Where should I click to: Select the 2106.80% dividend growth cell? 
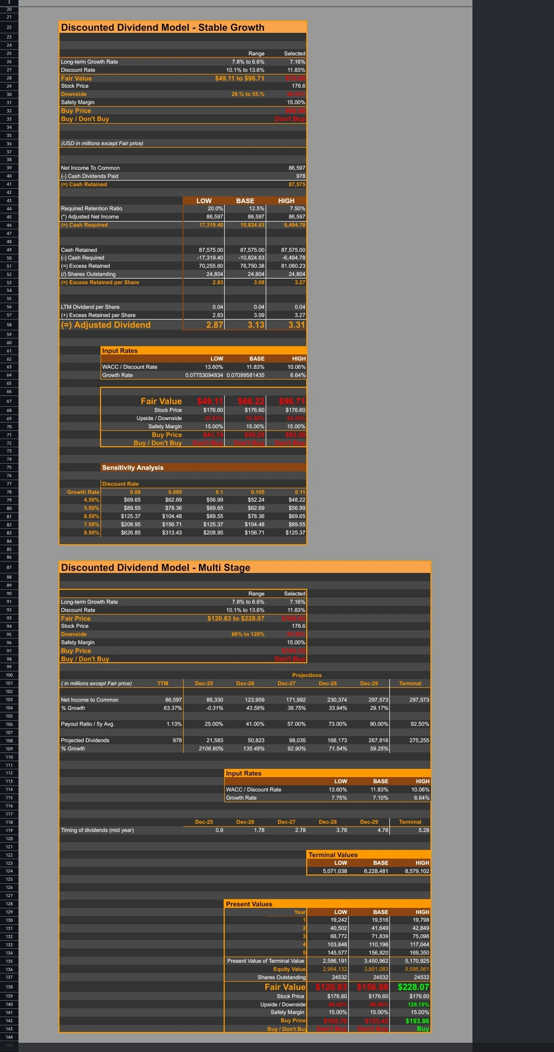[204, 748]
